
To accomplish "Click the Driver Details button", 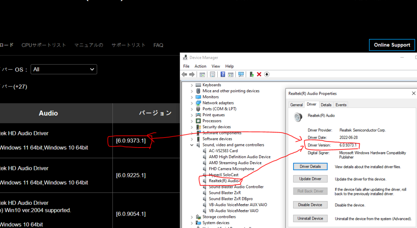I will [310, 167].
